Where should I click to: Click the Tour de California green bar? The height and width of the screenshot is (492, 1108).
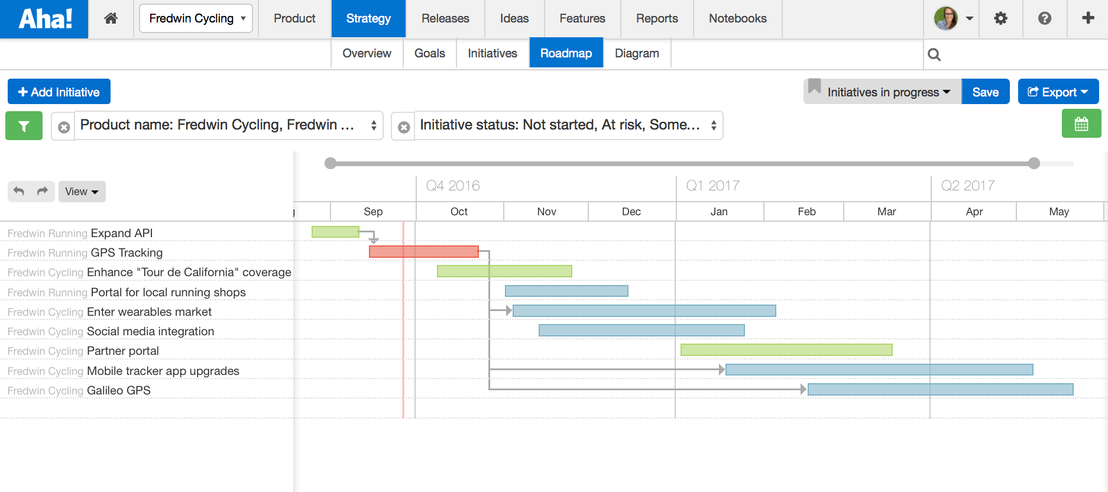tap(504, 271)
